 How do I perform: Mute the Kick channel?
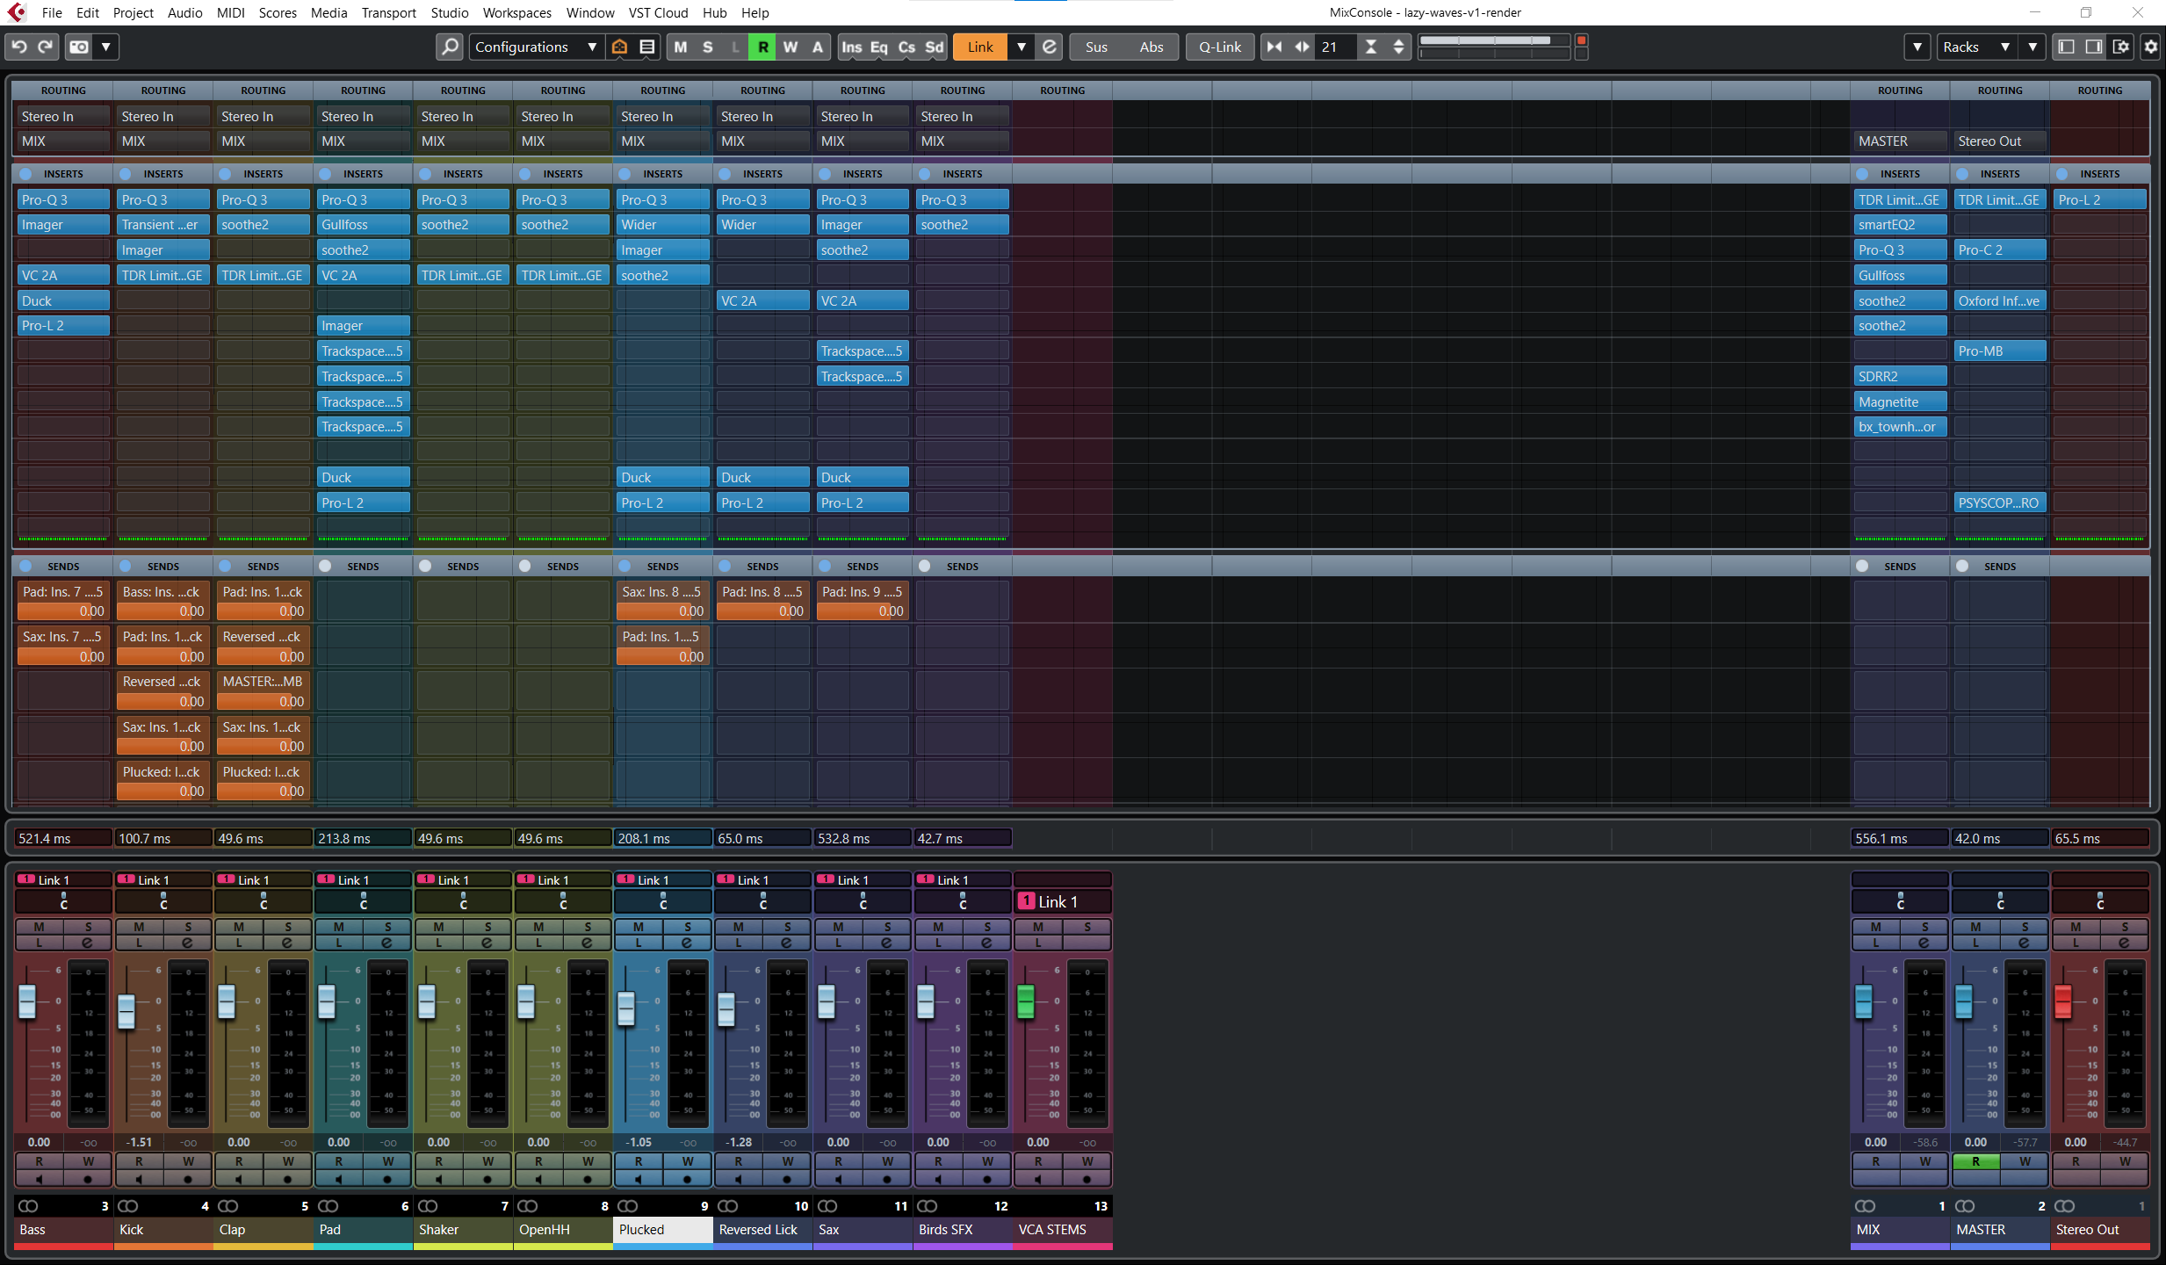139,927
